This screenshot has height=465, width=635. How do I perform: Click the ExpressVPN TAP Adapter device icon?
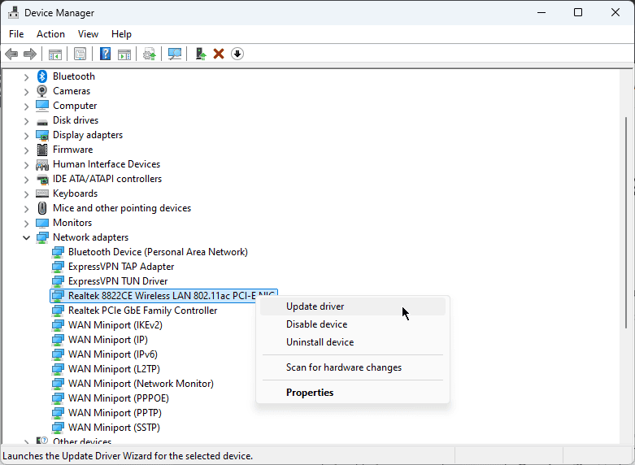[x=58, y=267]
